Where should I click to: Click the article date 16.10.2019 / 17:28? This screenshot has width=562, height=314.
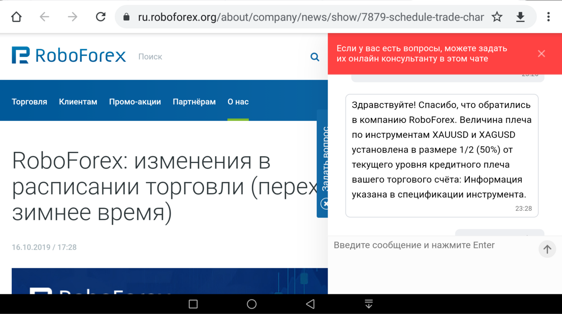point(44,247)
